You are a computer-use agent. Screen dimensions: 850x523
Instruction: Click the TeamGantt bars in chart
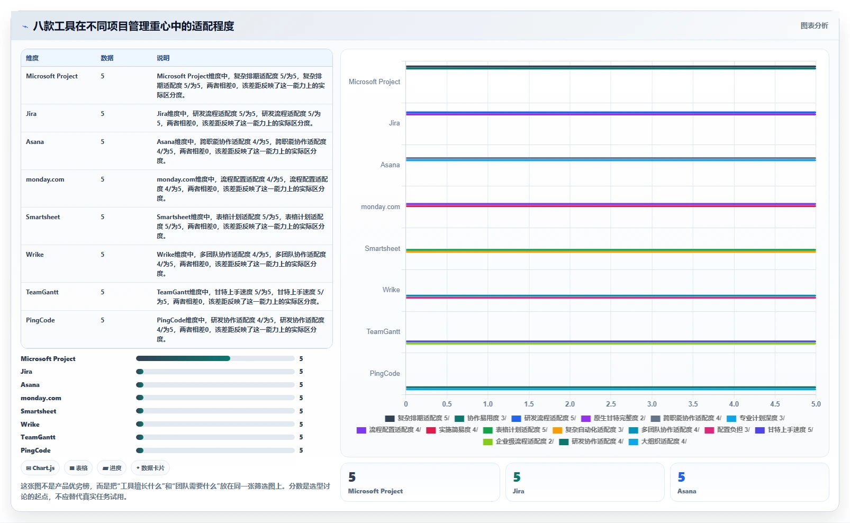(x=611, y=342)
